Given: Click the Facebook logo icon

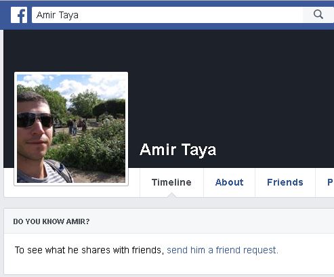Looking at the screenshot, I should [x=19, y=15].
